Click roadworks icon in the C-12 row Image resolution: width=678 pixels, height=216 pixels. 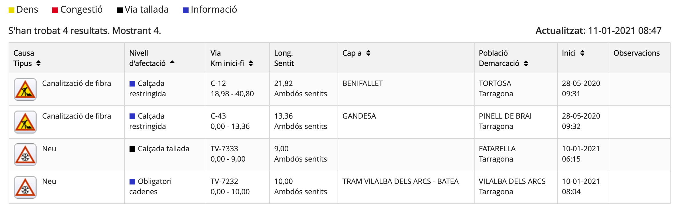pos(25,89)
